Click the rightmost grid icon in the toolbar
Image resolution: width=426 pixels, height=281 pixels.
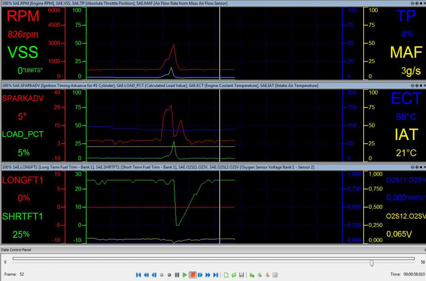275,275
